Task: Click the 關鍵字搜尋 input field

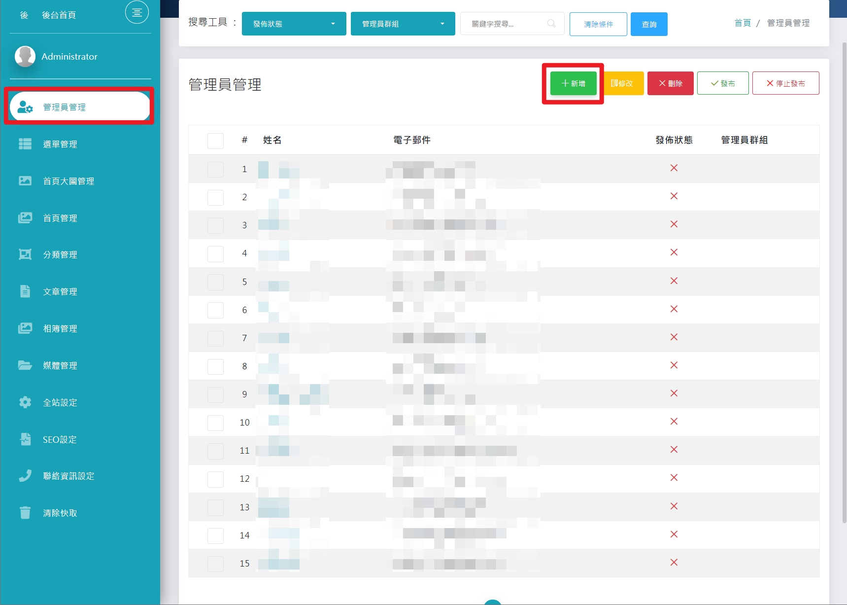Action: pyautogui.click(x=508, y=24)
